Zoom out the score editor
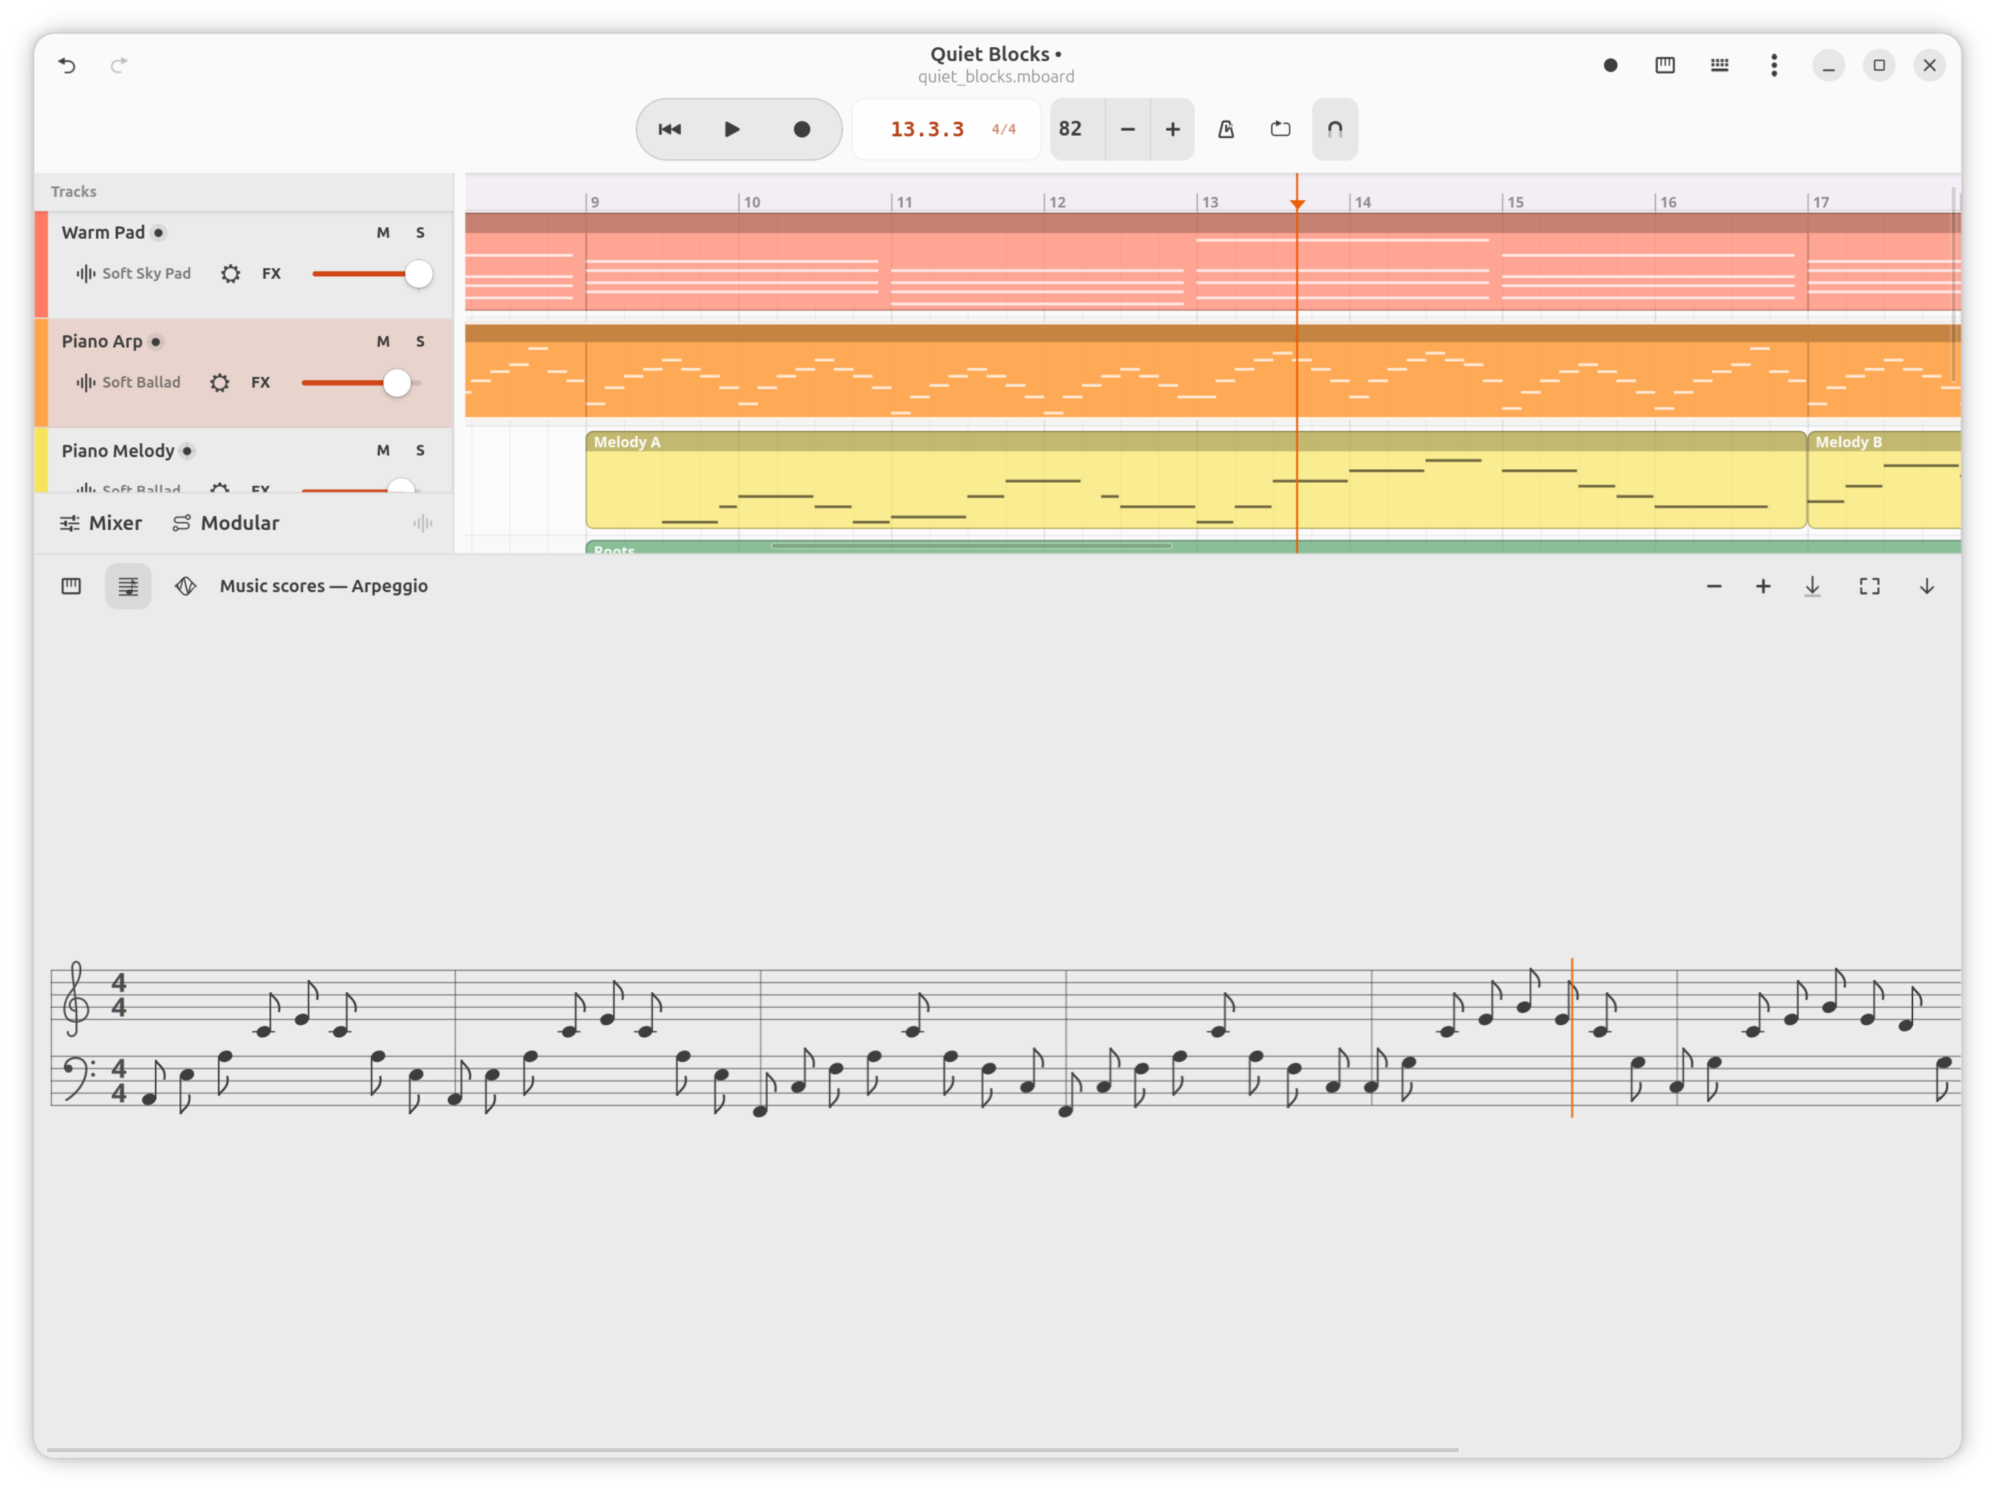This screenshot has height=1492, width=1995. point(1715,586)
